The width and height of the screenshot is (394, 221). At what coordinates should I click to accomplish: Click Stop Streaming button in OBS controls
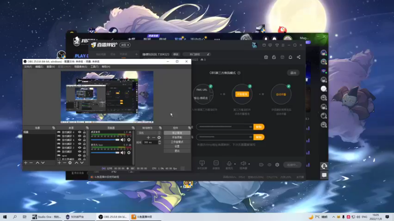(177, 133)
